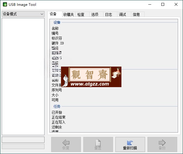Click the 正在结束 task label
Screen dimensions: 183x154
pos(58,117)
